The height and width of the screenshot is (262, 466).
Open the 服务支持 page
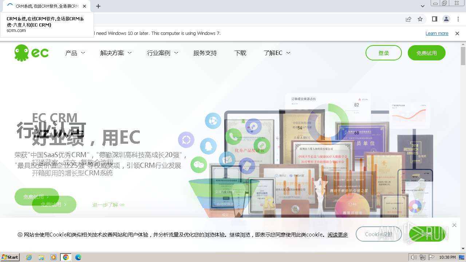(205, 53)
